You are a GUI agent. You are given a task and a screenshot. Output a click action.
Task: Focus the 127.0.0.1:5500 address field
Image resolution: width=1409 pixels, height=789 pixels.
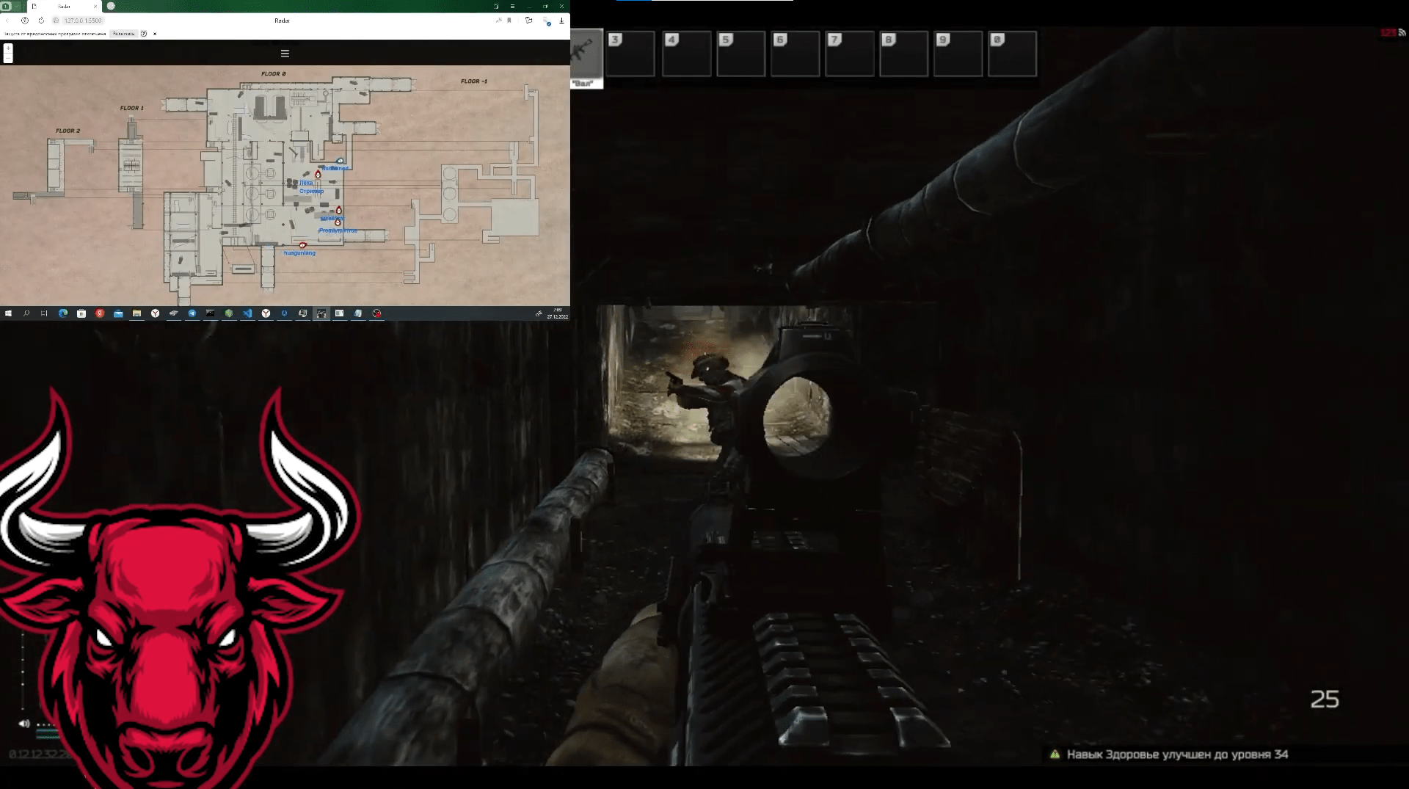pos(82,21)
